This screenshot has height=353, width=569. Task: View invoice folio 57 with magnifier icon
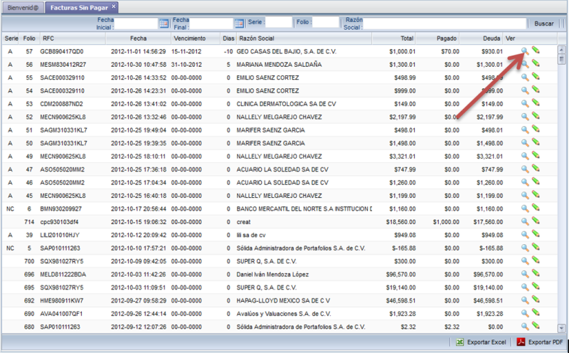(x=525, y=51)
